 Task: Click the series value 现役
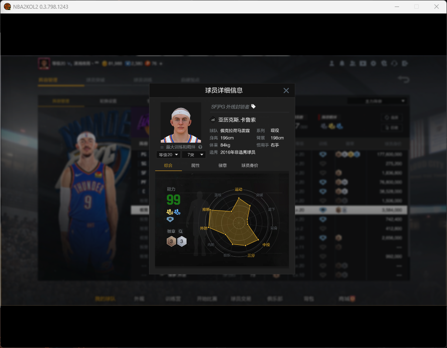pos(275,130)
